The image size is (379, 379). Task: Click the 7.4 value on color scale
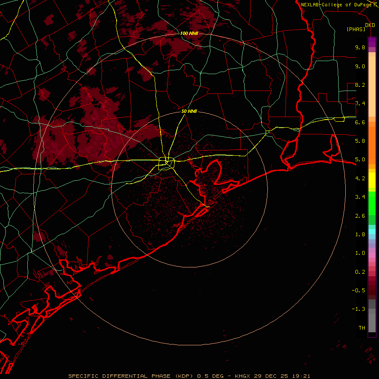click(x=360, y=104)
